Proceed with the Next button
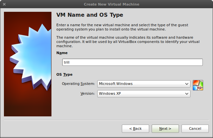Screen dimensions: 213x138 point(165,128)
